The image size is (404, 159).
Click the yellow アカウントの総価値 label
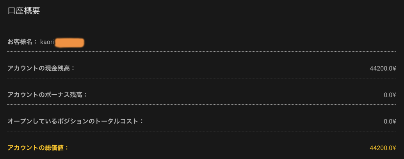point(38,148)
